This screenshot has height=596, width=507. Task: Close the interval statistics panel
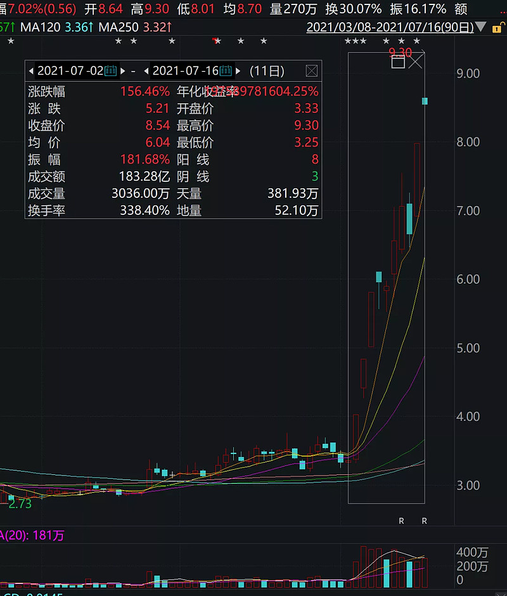[312, 71]
